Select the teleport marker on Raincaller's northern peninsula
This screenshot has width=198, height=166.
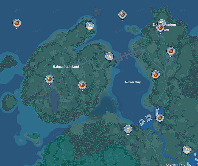[x=90, y=26]
